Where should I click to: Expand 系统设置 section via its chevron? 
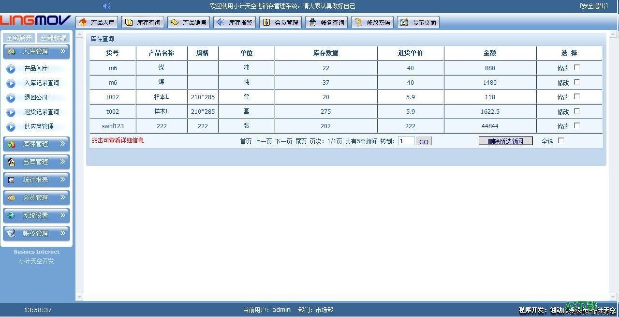62,215
